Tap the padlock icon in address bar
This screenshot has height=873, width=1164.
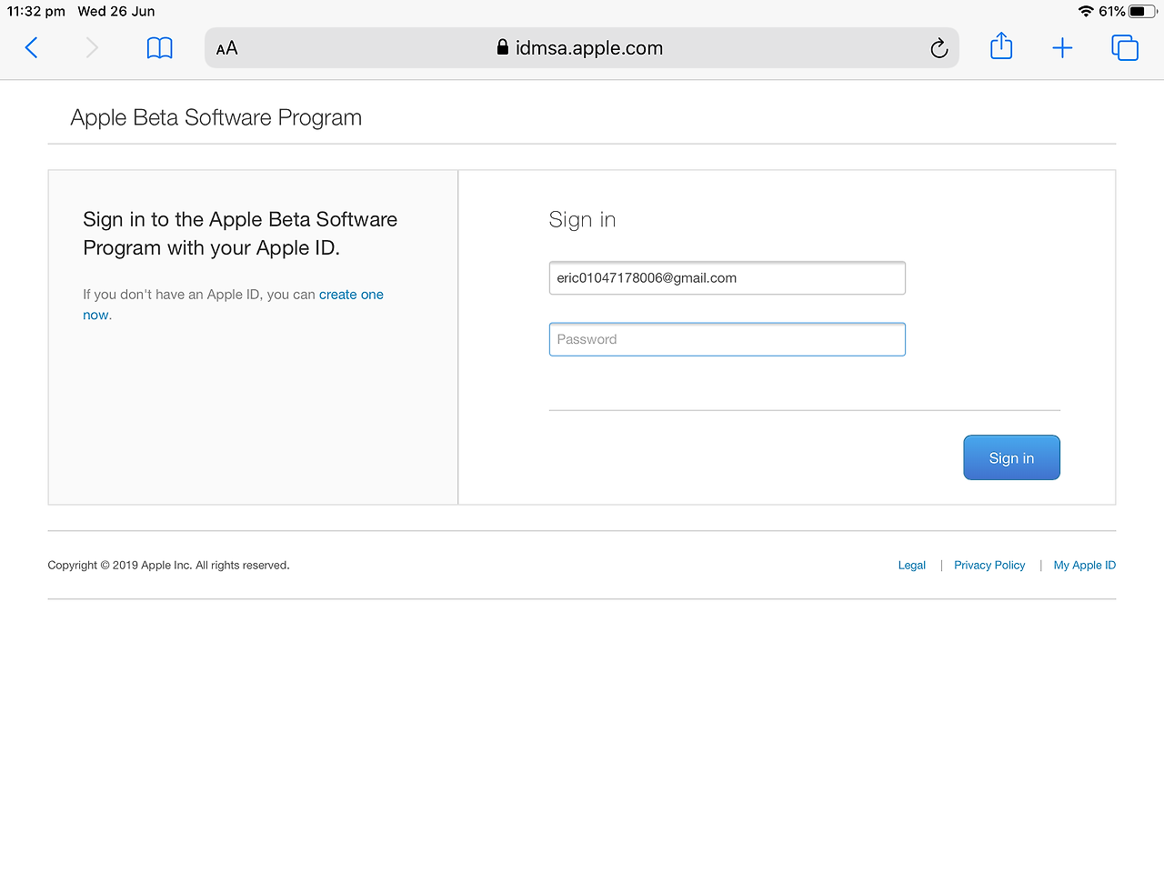(x=503, y=47)
